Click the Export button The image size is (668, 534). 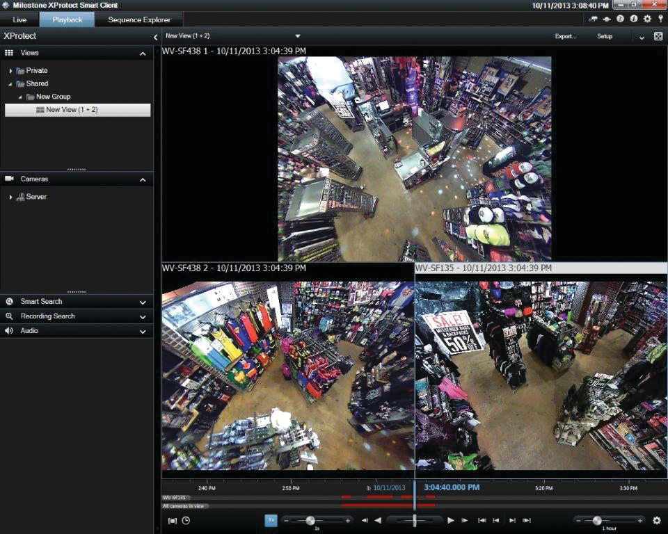click(x=565, y=36)
